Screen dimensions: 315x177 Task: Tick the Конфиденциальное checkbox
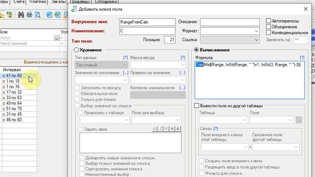[x=268, y=32]
